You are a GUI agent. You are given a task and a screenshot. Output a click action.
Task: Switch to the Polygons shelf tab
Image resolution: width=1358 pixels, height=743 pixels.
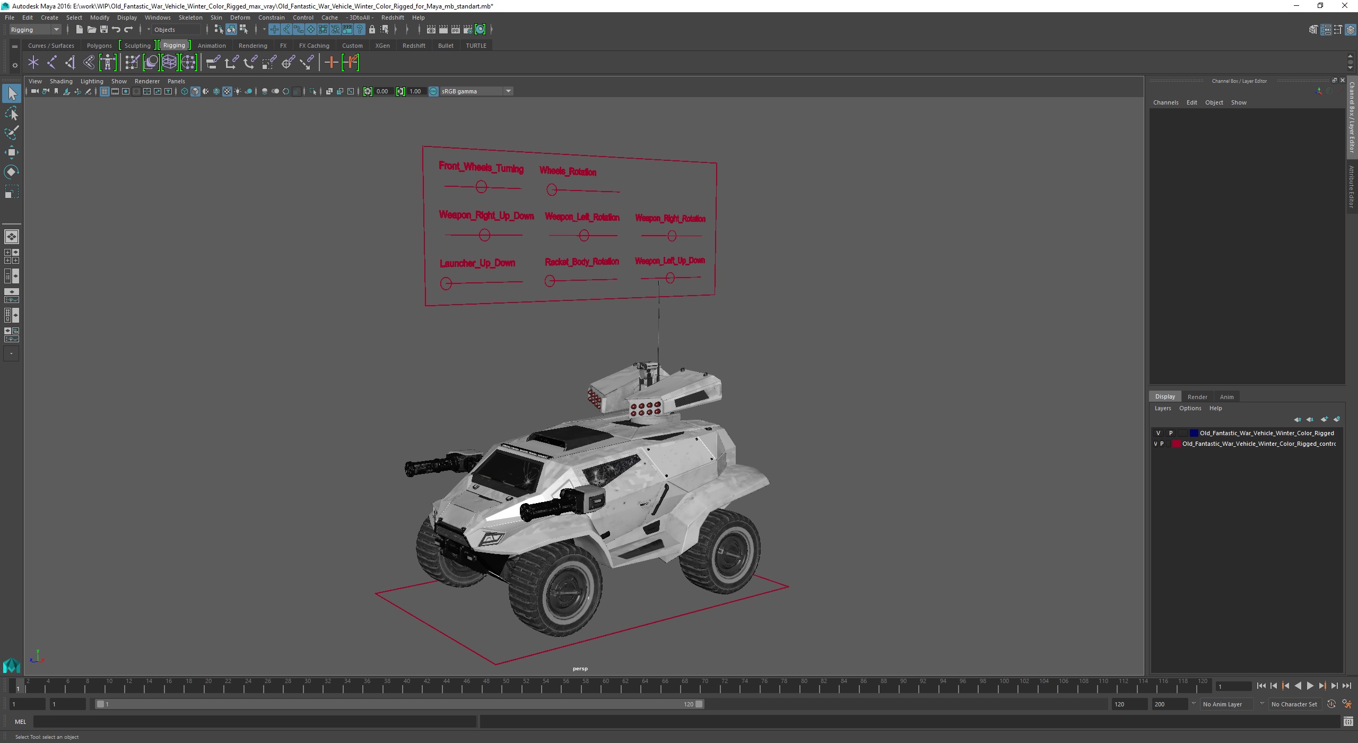tap(99, 46)
